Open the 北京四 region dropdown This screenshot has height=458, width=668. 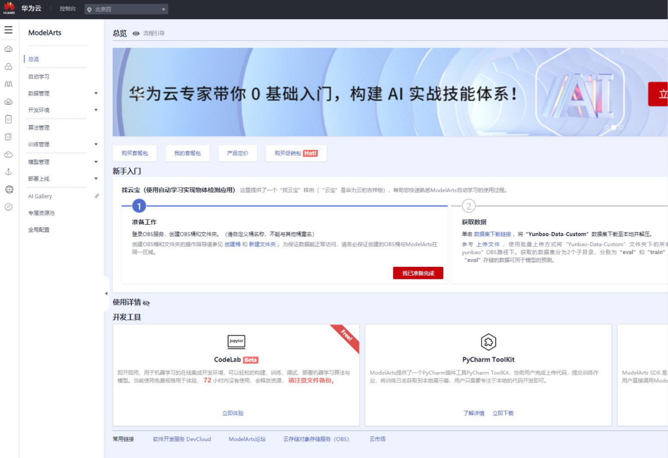[x=126, y=9]
